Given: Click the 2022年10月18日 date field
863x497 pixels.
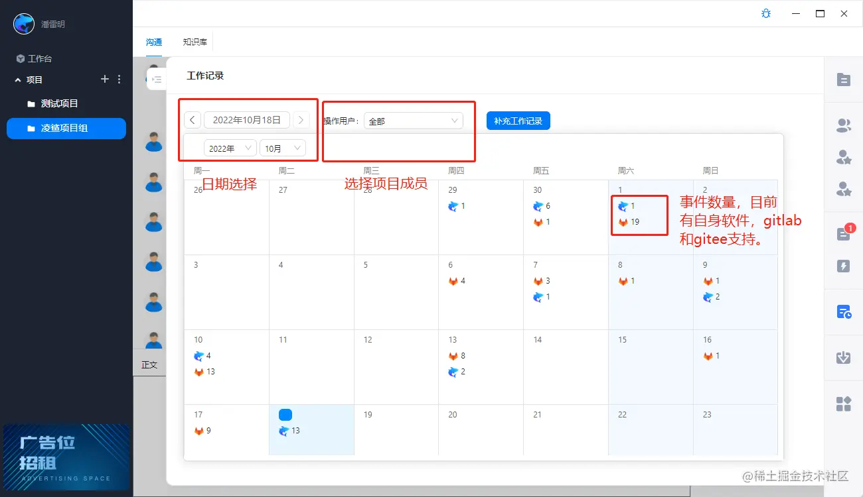Looking at the screenshot, I should (x=247, y=120).
